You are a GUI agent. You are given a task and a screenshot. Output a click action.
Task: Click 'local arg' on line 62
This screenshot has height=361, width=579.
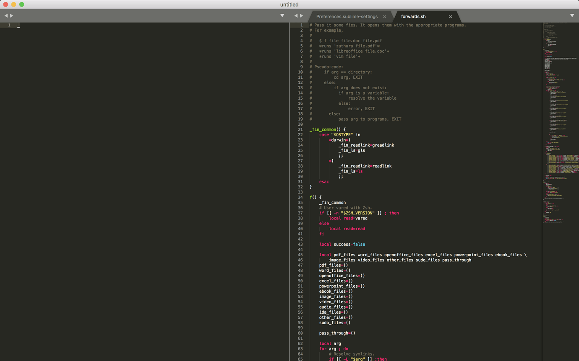pyautogui.click(x=330, y=343)
